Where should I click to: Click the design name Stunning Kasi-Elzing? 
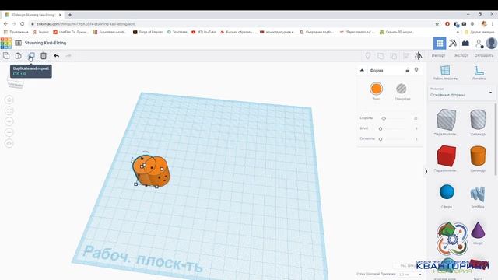(x=45, y=43)
